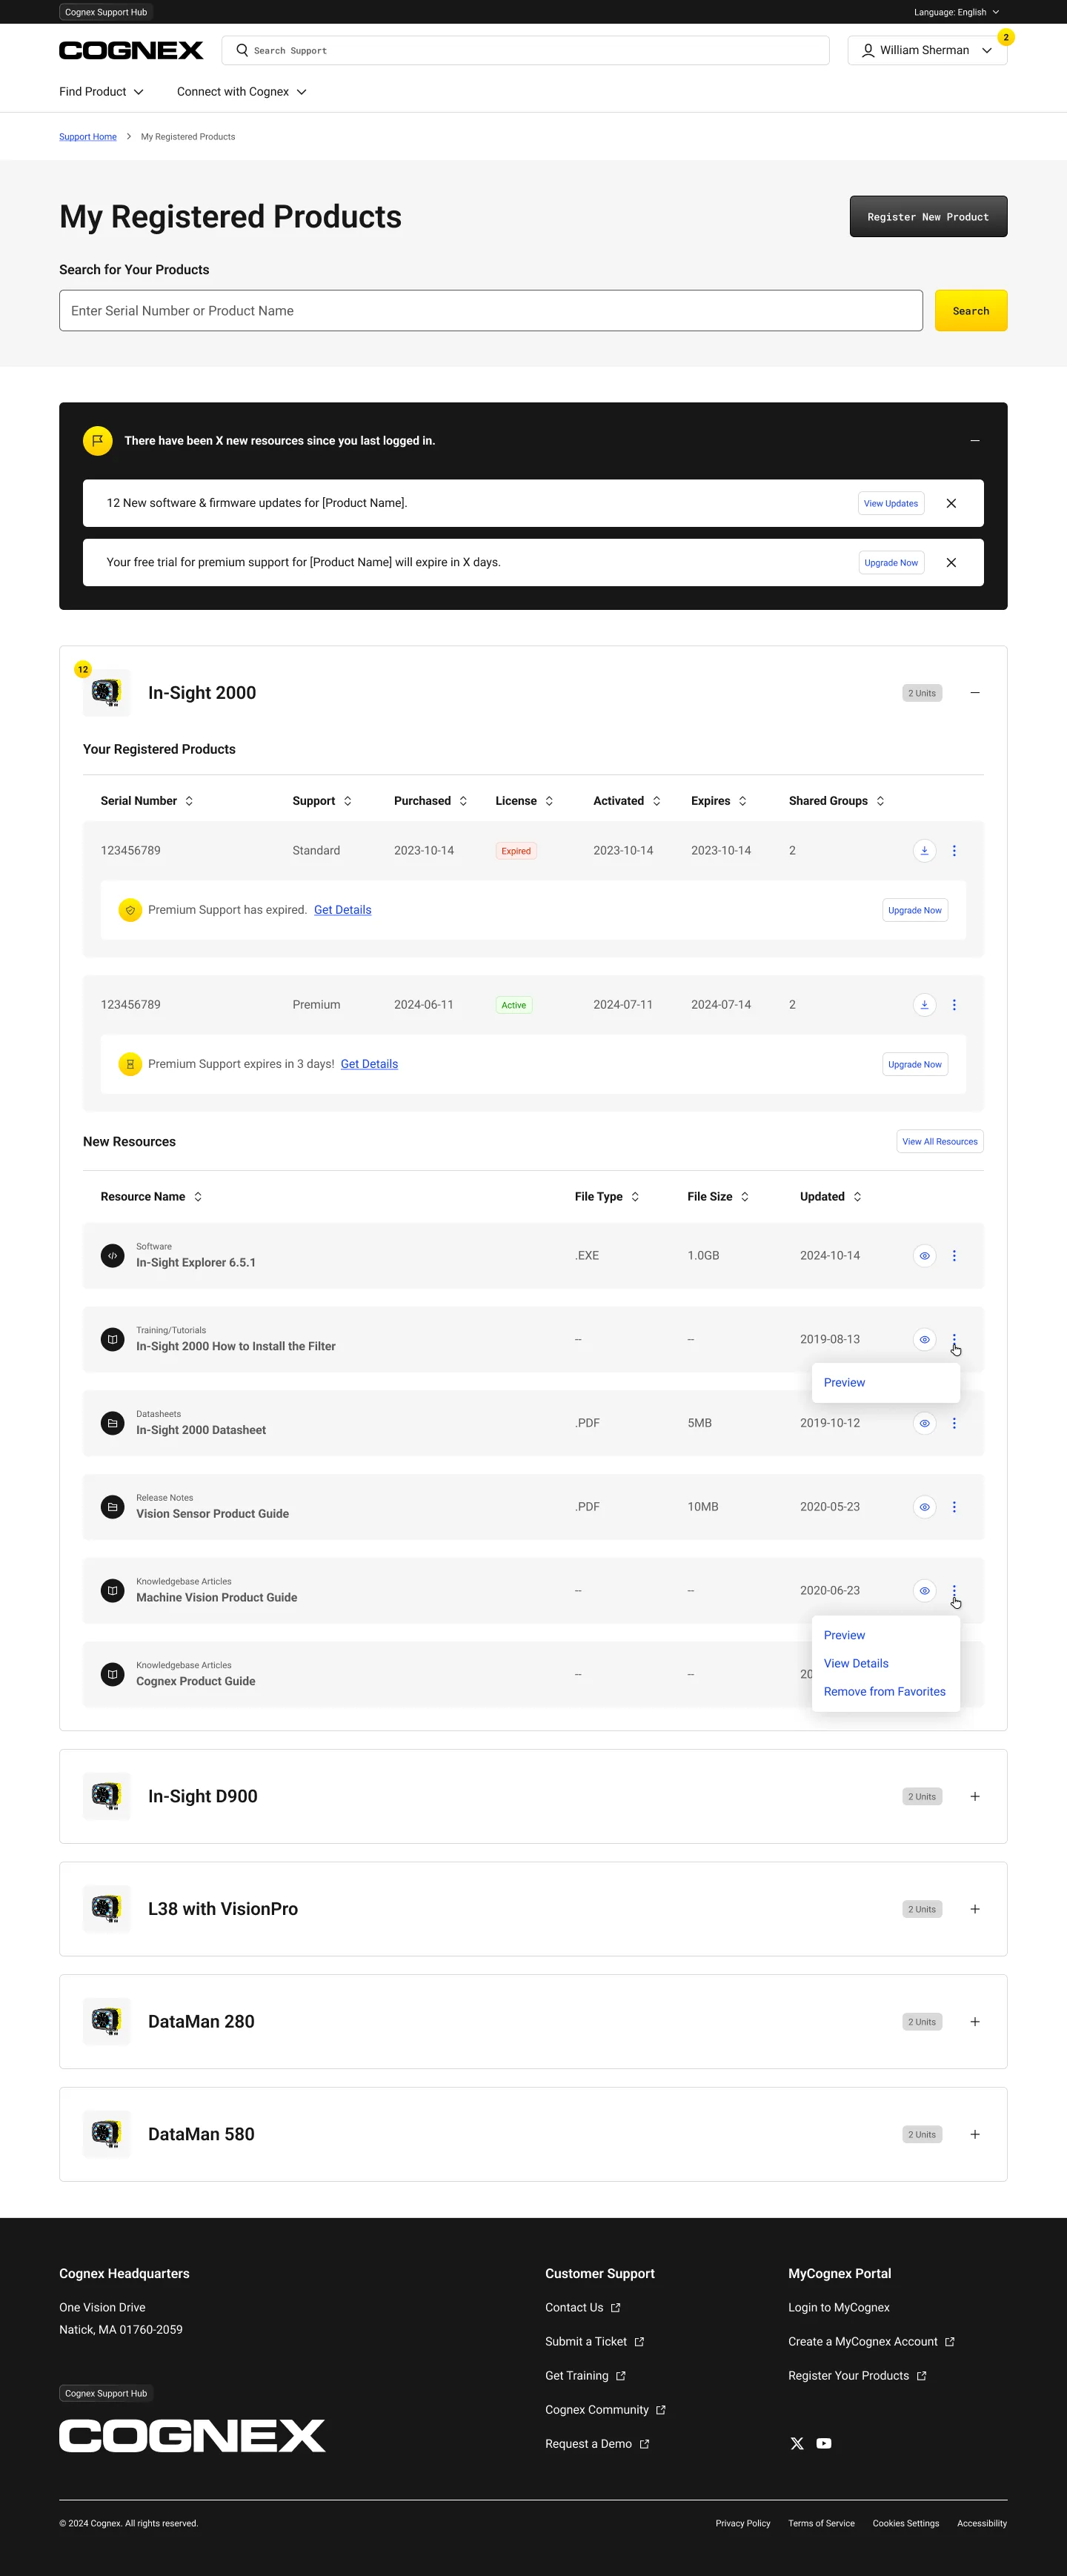Expand the In-Sight D900 product section
Image resolution: width=1067 pixels, height=2576 pixels.
[x=975, y=1797]
